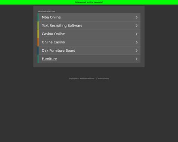Click the chevron arrow beside Casino Online

pyautogui.click(x=136, y=34)
